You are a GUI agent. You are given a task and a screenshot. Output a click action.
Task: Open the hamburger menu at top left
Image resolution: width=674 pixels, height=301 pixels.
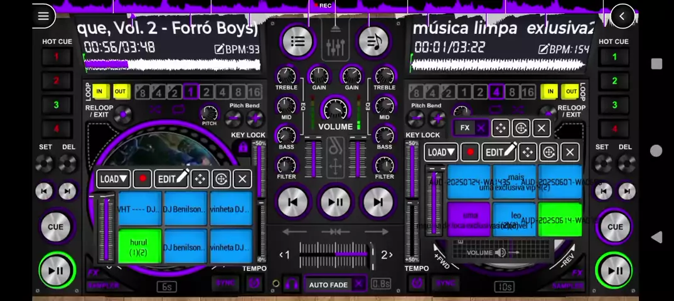43,16
